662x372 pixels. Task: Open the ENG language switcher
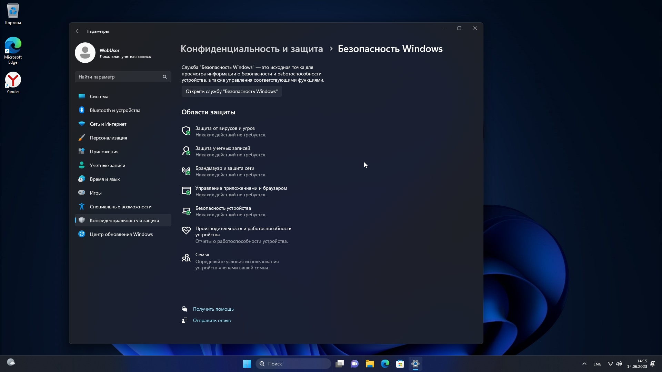(x=597, y=364)
